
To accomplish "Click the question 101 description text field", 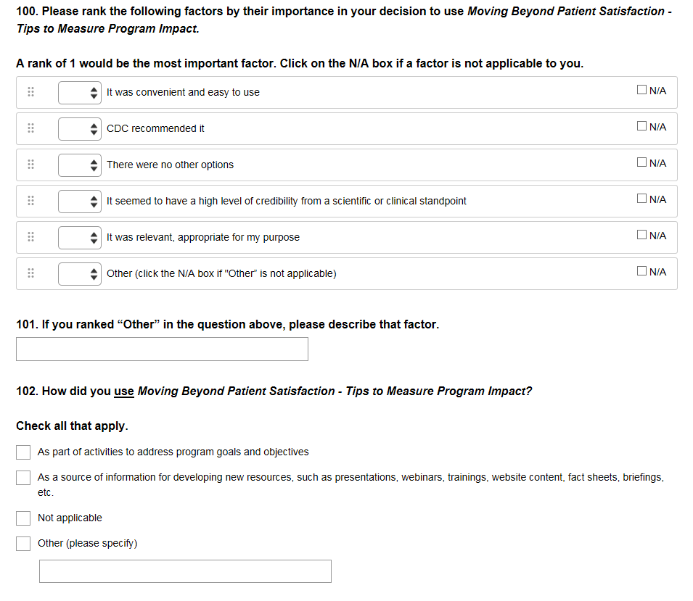I will coord(162,349).
